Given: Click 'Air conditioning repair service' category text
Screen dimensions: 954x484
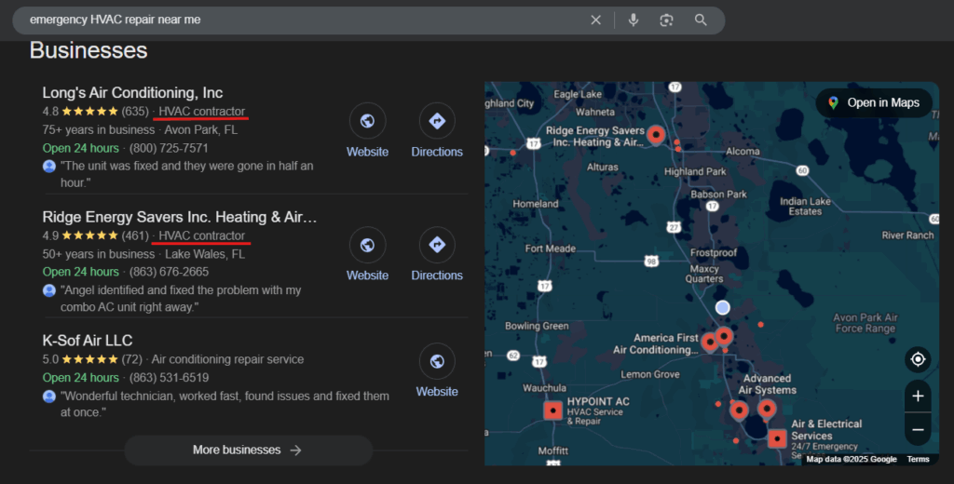Looking at the screenshot, I should point(227,359).
